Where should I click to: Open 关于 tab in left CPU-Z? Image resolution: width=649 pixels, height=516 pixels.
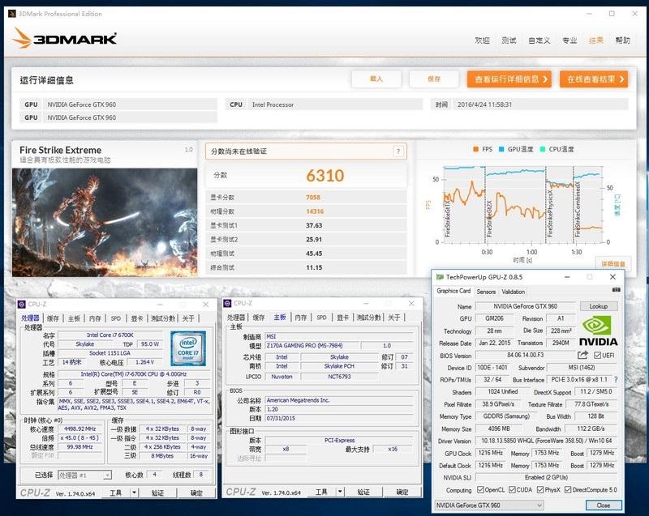pyautogui.click(x=188, y=318)
